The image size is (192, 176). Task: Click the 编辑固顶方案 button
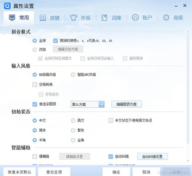(127, 104)
